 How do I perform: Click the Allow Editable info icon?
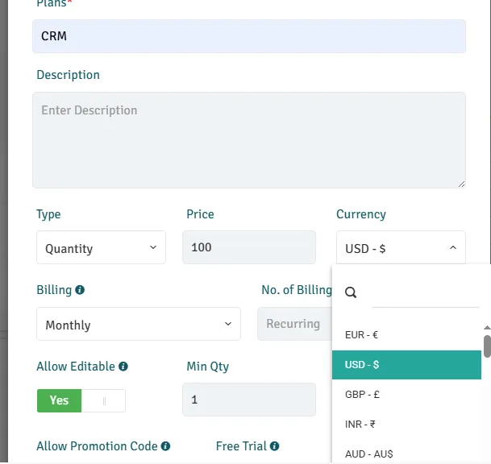click(x=123, y=366)
